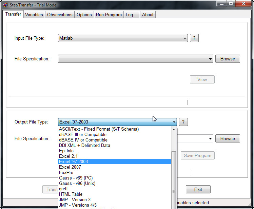The height and width of the screenshot is (209, 254).
Task: Choose gretl output type
Action: pos(115,189)
